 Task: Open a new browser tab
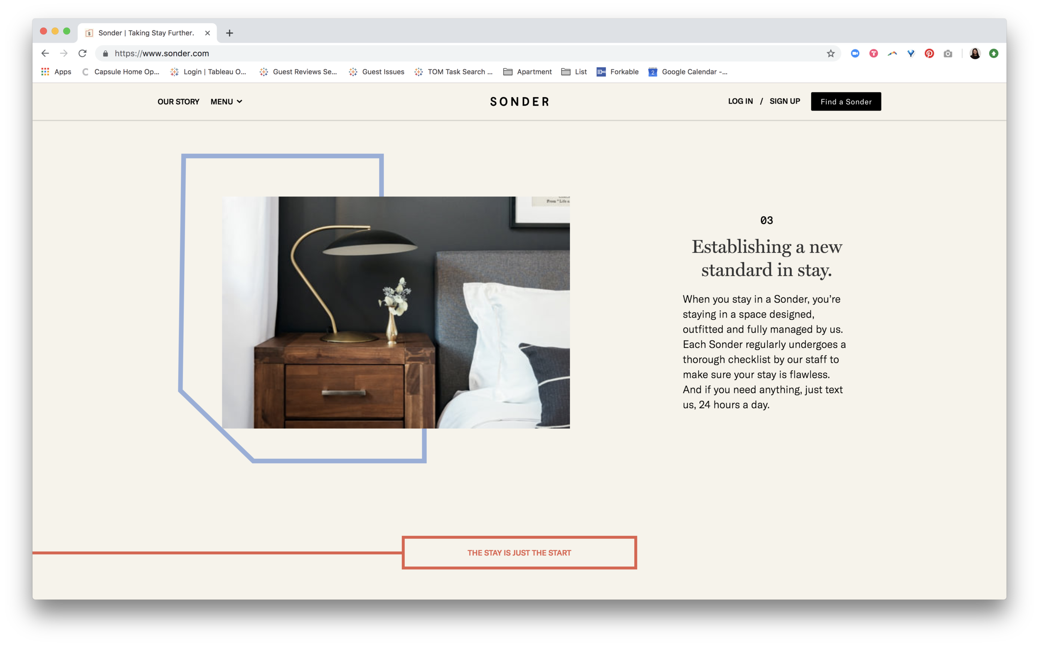(229, 33)
